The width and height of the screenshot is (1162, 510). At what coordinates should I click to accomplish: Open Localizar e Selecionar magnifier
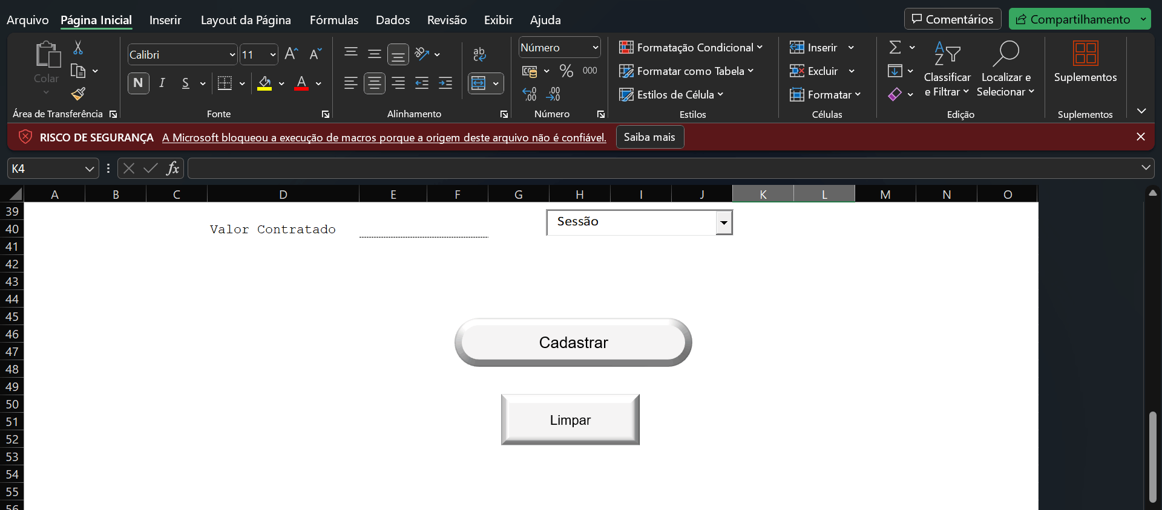(x=1006, y=53)
